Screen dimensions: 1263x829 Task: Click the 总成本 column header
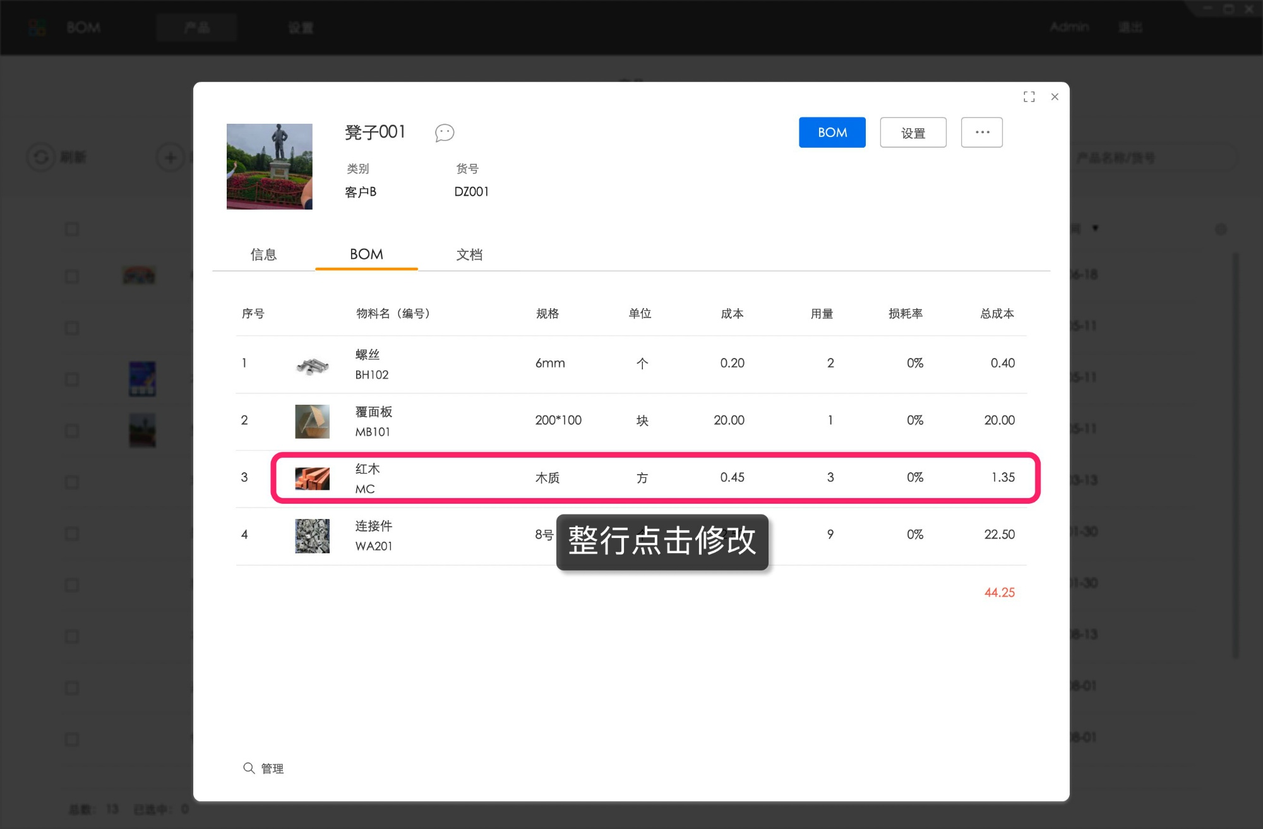coord(997,314)
